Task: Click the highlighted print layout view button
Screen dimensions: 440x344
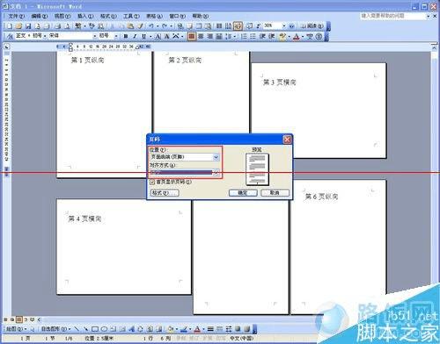Action: (19, 319)
